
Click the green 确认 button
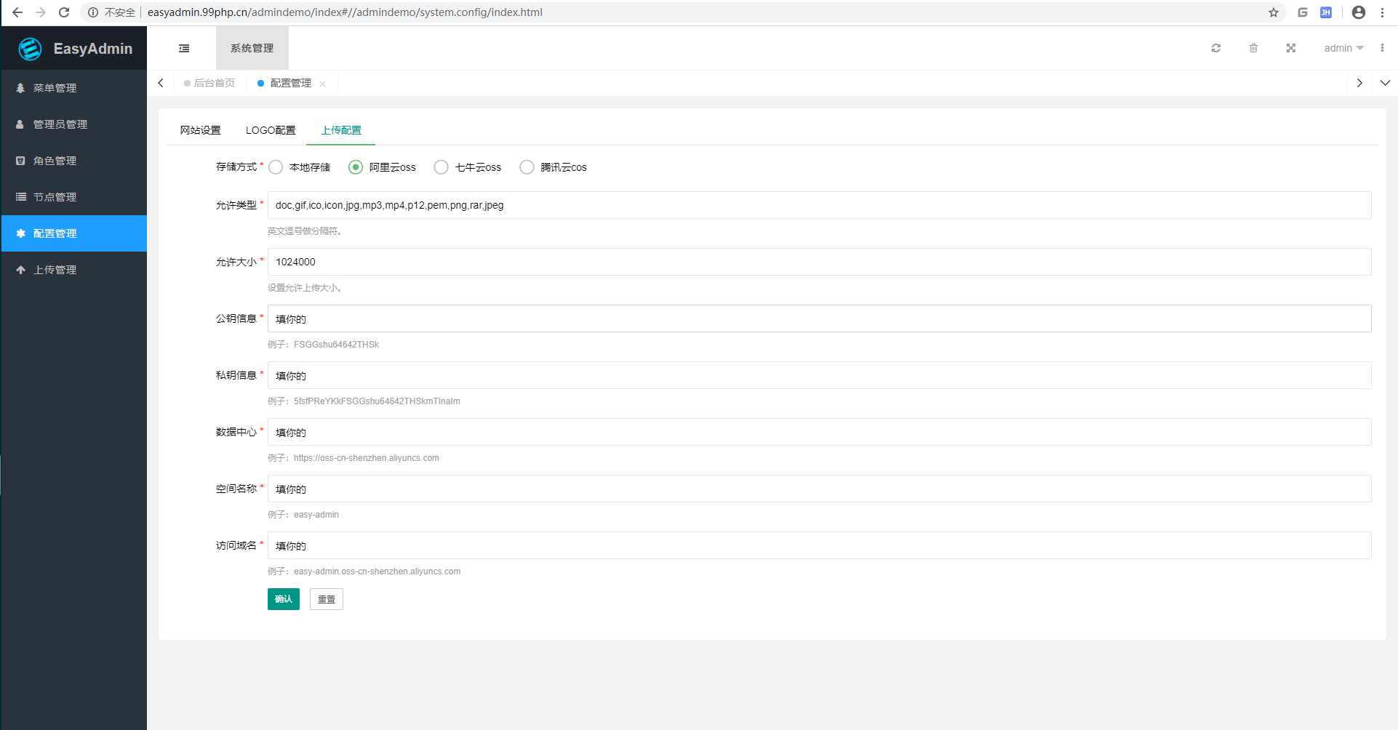pos(283,599)
